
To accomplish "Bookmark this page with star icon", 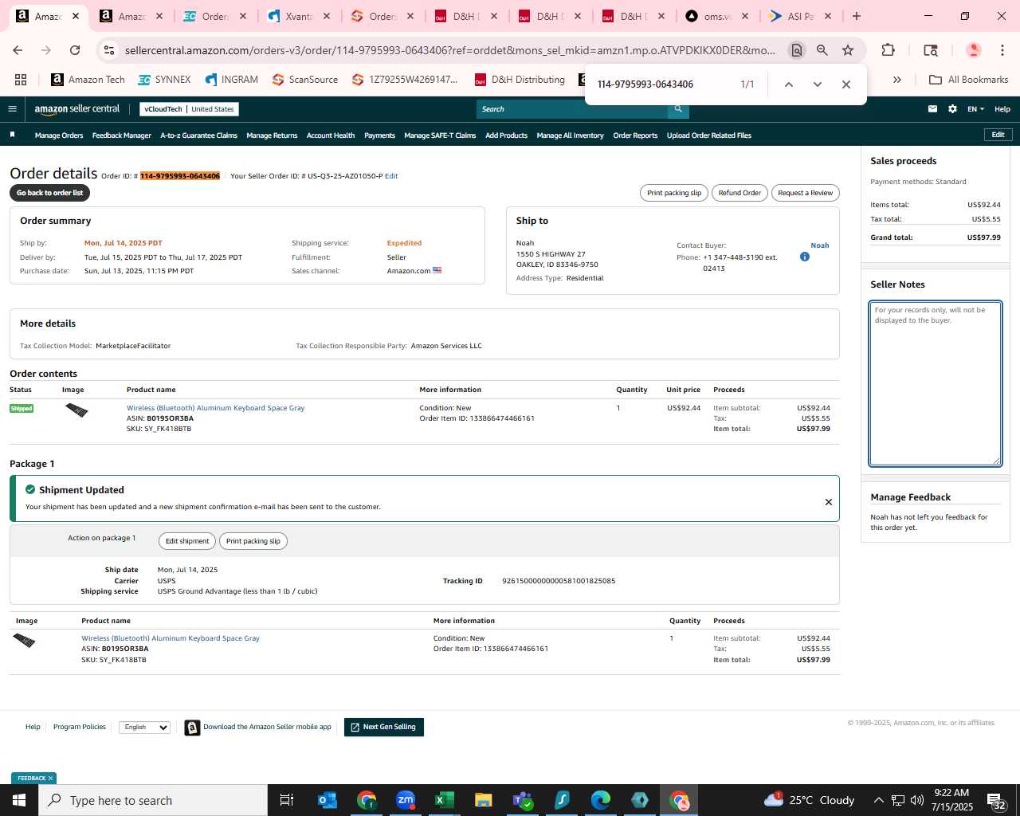I will pyautogui.click(x=848, y=50).
